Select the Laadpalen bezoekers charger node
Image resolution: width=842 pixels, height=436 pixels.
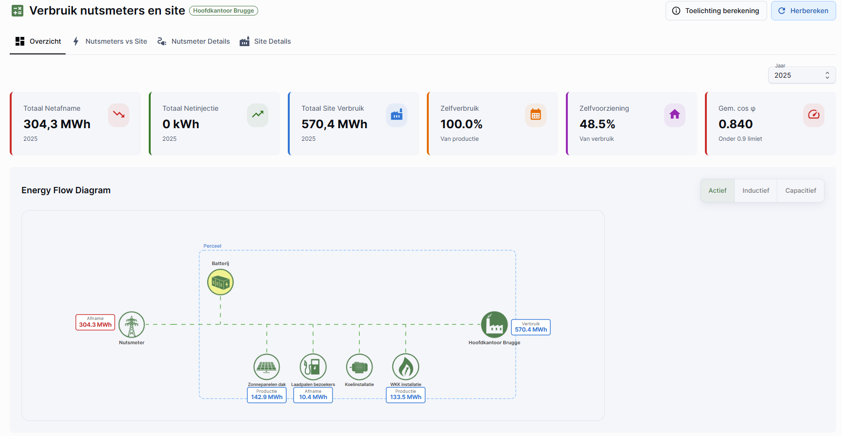point(313,367)
